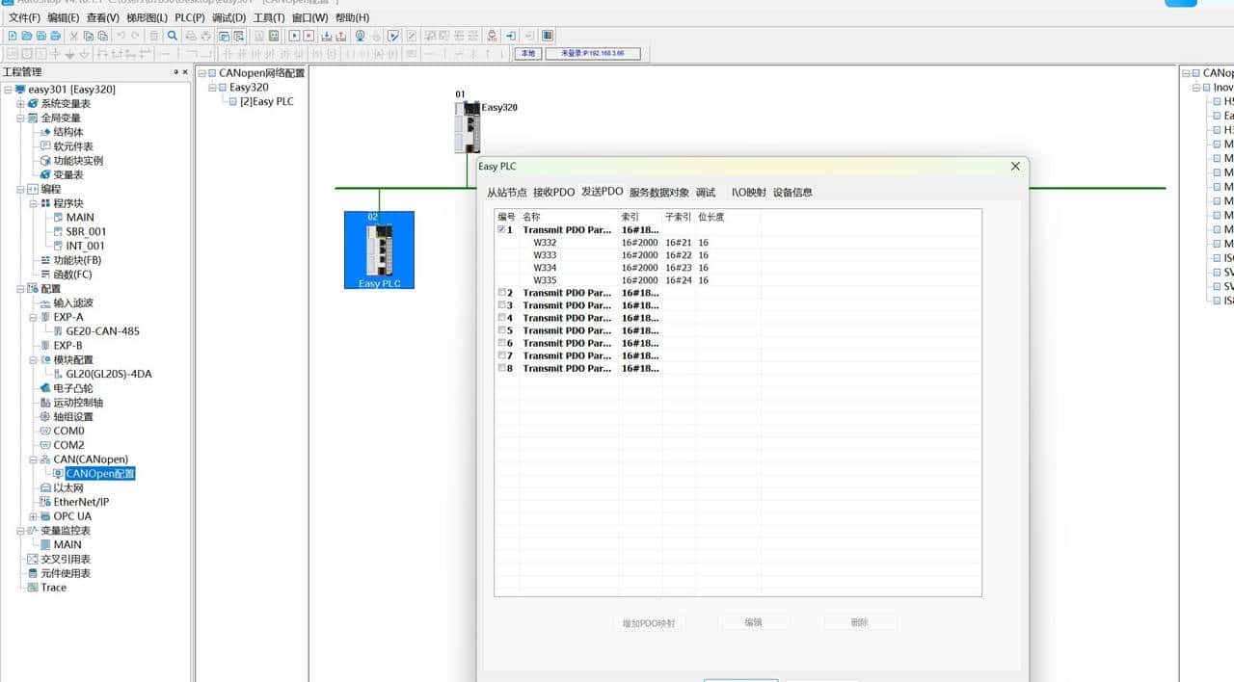Open the 调试(D) menu

tap(228, 17)
